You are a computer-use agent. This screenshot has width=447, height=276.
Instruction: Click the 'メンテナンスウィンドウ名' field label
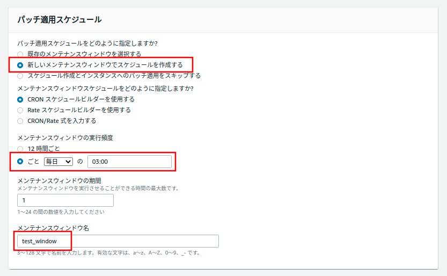click(x=53, y=228)
